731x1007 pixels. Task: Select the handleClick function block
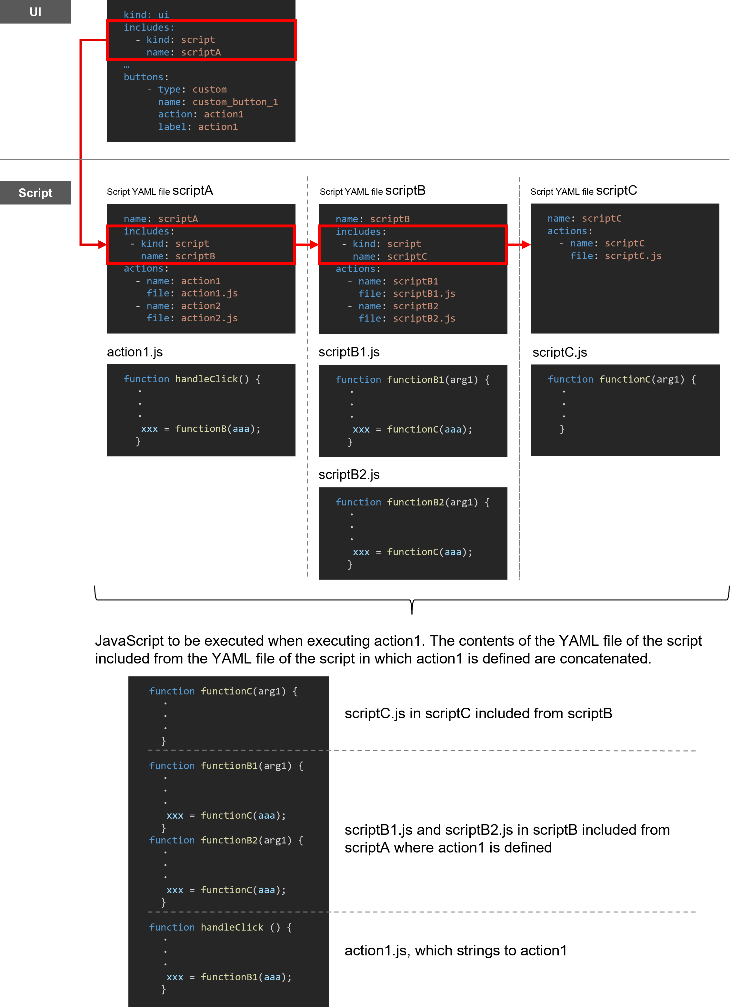[201, 410]
